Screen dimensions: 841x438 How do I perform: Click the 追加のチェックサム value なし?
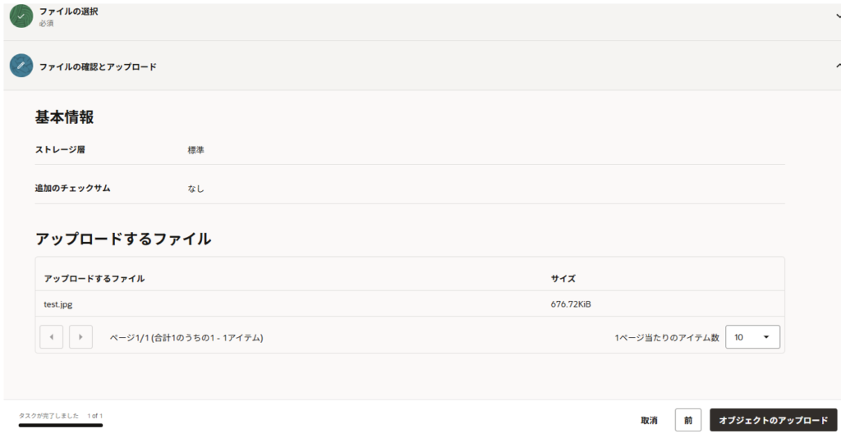[x=195, y=189]
